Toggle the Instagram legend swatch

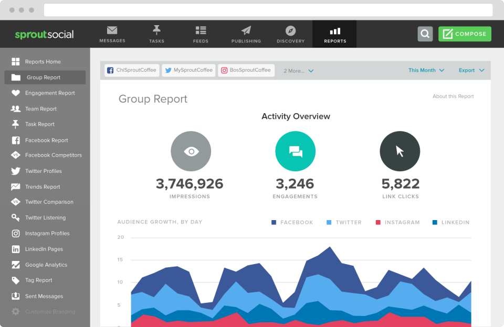(378, 222)
